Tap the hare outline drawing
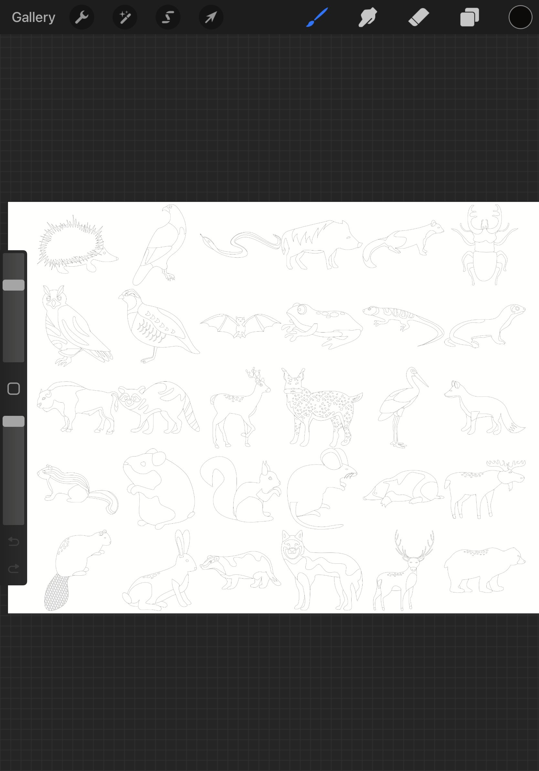Screen dimensions: 539x771 pyautogui.click(x=159, y=570)
